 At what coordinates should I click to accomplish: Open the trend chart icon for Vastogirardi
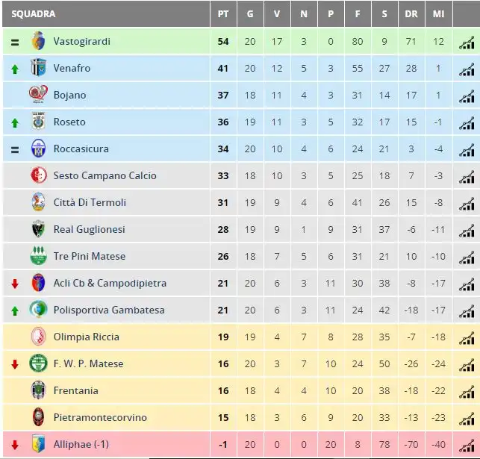pos(467,43)
